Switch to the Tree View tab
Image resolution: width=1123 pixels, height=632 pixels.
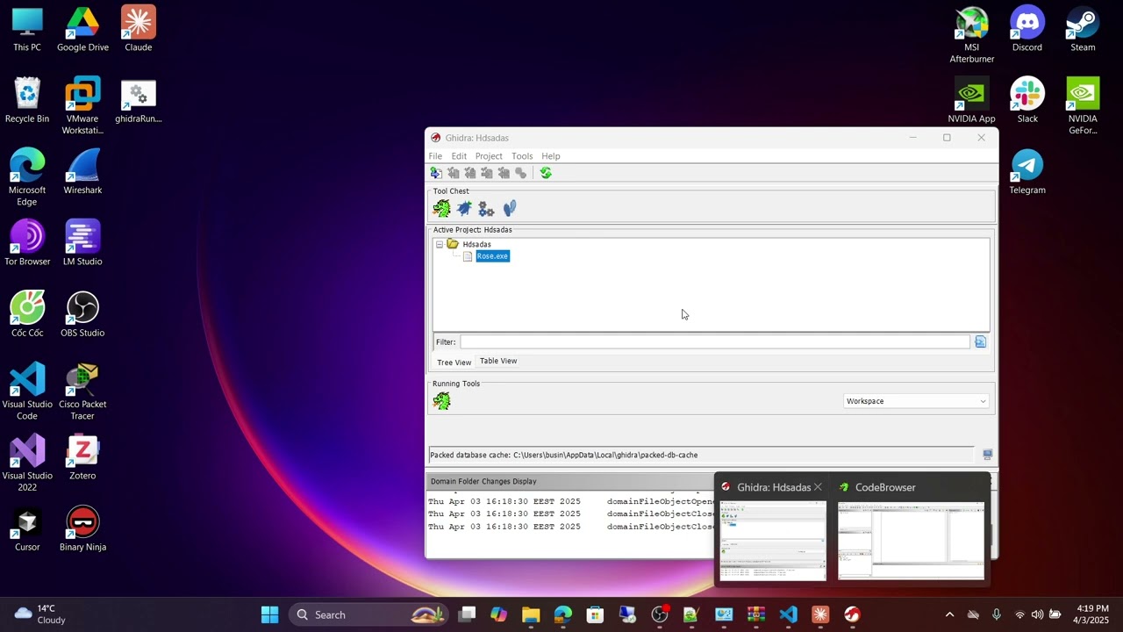[454, 363]
